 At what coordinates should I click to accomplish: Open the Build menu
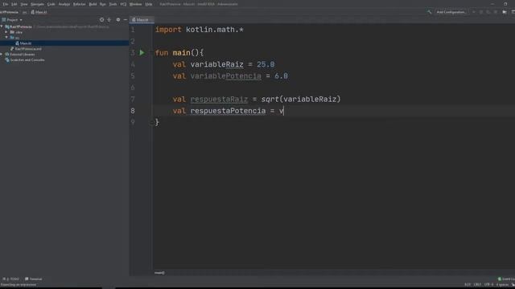(93, 4)
